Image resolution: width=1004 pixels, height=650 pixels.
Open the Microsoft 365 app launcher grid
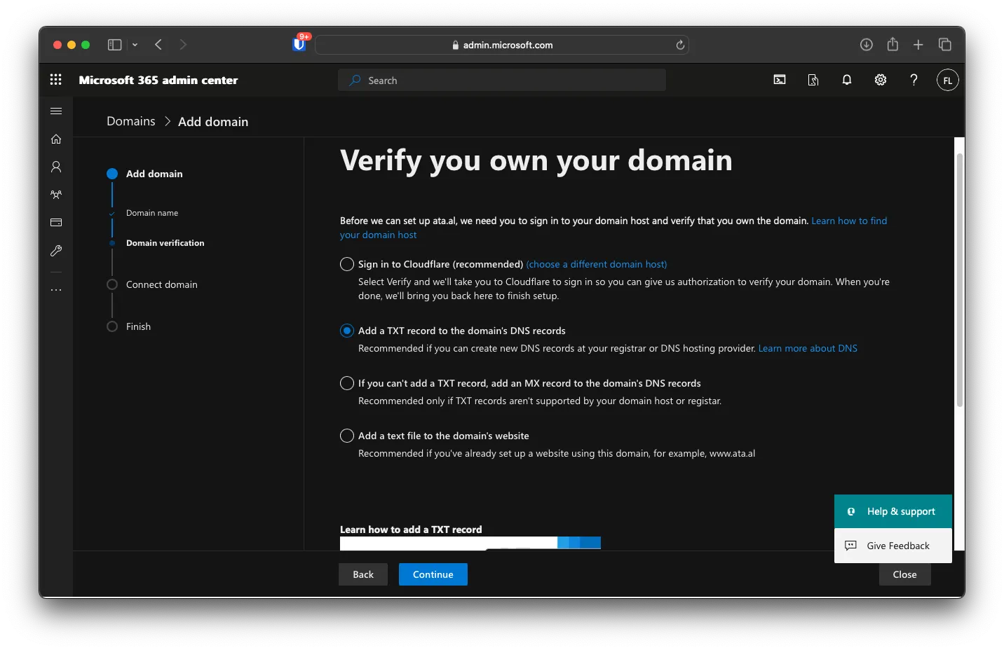coord(56,80)
